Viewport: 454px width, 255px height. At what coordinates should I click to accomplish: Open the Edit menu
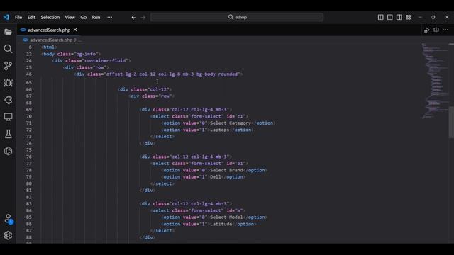point(31,17)
